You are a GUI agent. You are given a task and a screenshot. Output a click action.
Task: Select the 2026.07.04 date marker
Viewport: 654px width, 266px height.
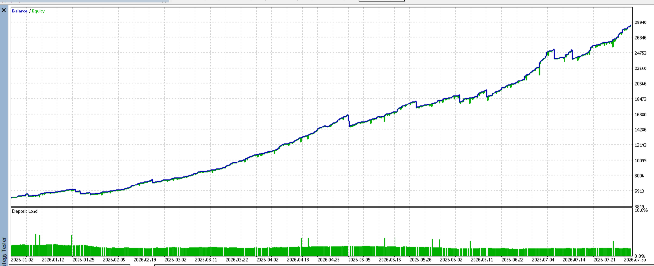tap(543, 260)
